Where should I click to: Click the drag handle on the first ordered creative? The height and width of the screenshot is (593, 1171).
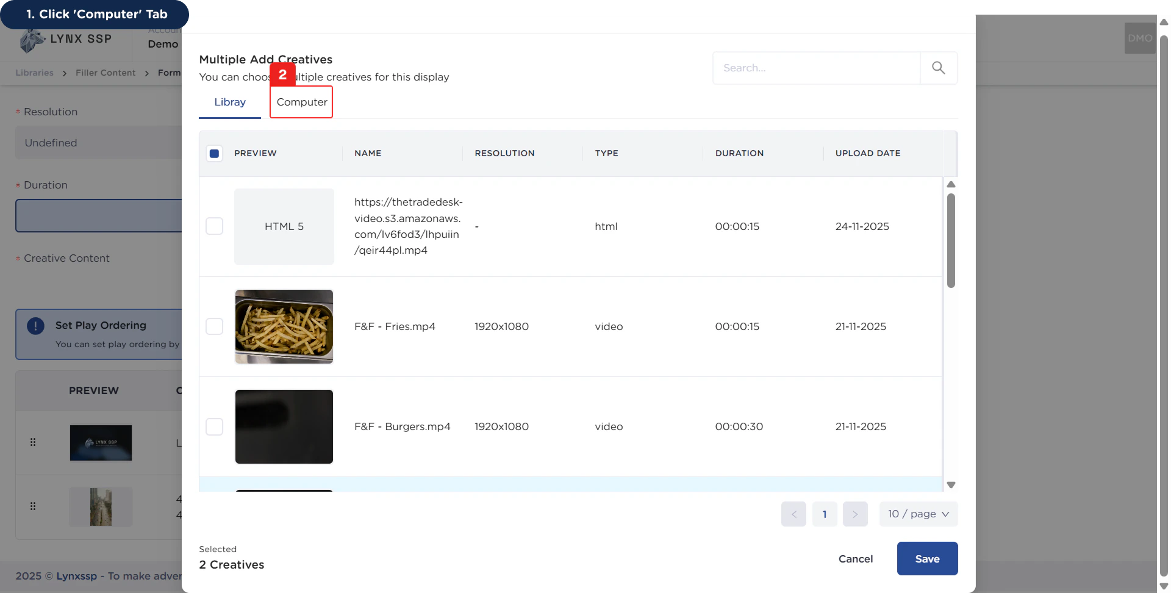(x=33, y=442)
